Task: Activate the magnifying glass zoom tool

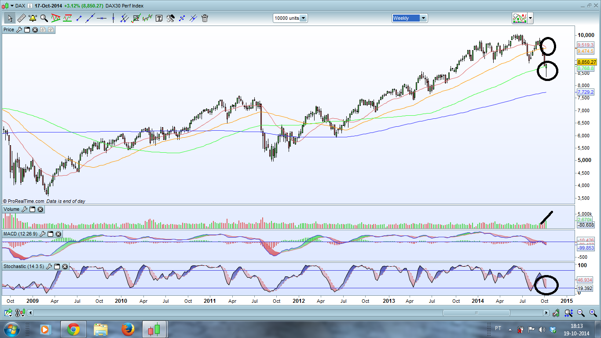Action: point(44,18)
